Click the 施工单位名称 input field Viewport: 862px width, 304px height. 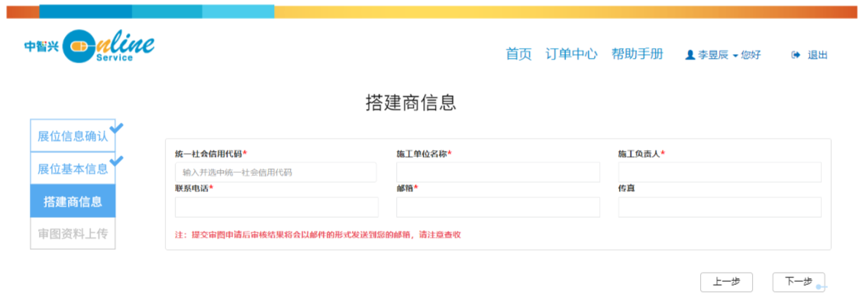pos(498,172)
